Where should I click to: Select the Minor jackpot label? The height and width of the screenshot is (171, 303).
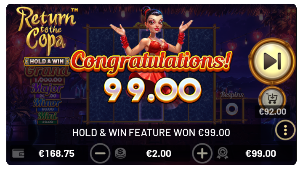(x=48, y=103)
